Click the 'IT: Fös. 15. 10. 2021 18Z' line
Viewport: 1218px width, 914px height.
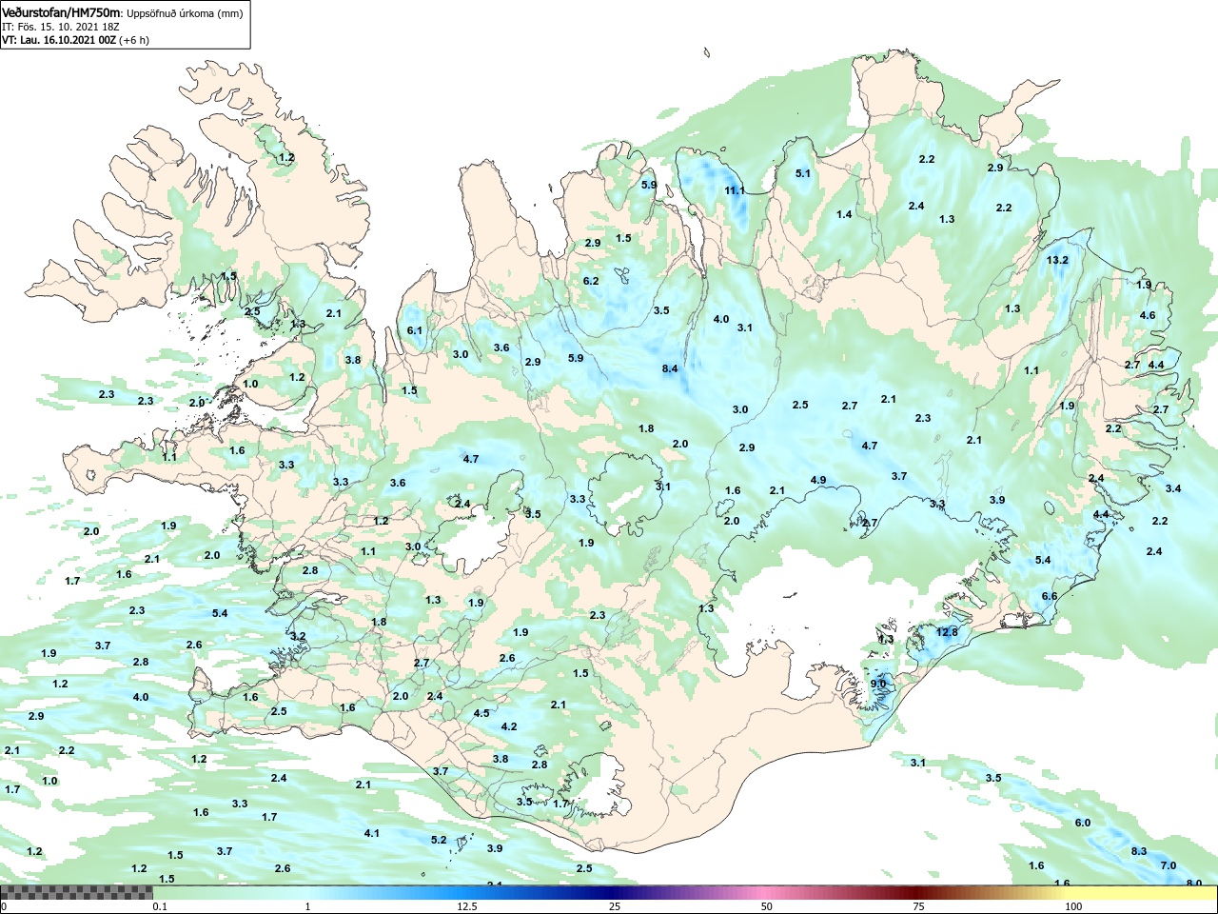(x=61, y=27)
